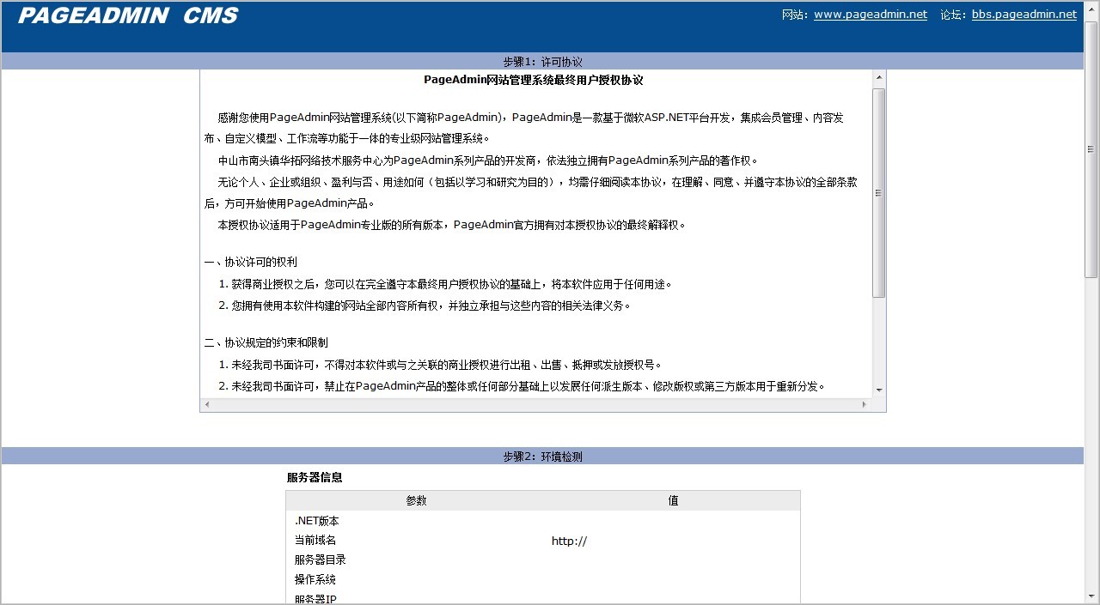This screenshot has width=1100, height=605.
Task: Click the license box scroll-right arrow
Action: 865,404
